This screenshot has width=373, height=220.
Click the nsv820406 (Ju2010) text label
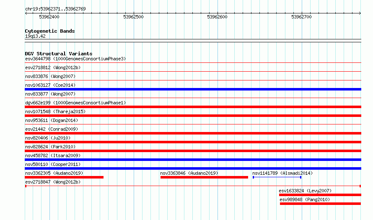point(48,138)
